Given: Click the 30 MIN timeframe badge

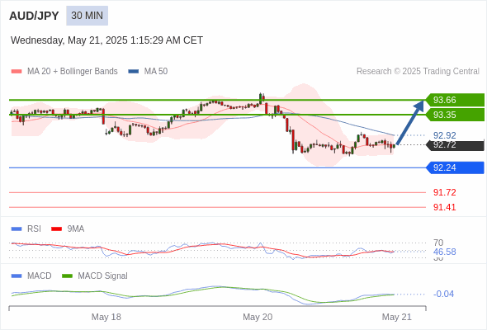Looking at the screenshot, I should 87,16.
